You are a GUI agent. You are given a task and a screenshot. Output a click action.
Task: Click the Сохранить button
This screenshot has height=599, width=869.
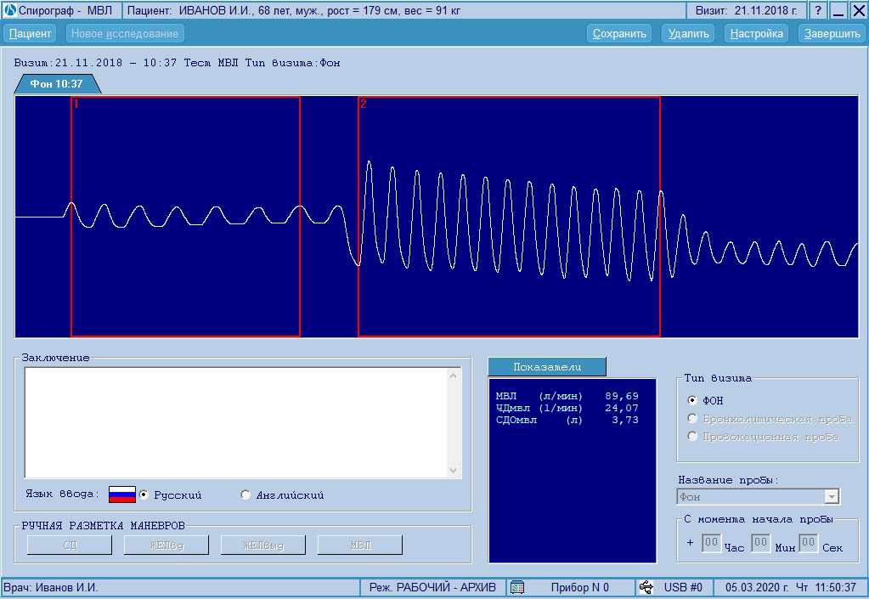click(619, 34)
